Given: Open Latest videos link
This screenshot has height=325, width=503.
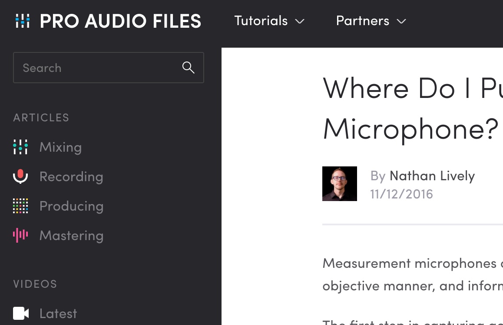Looking at the screenshot, I should [58, 313].
